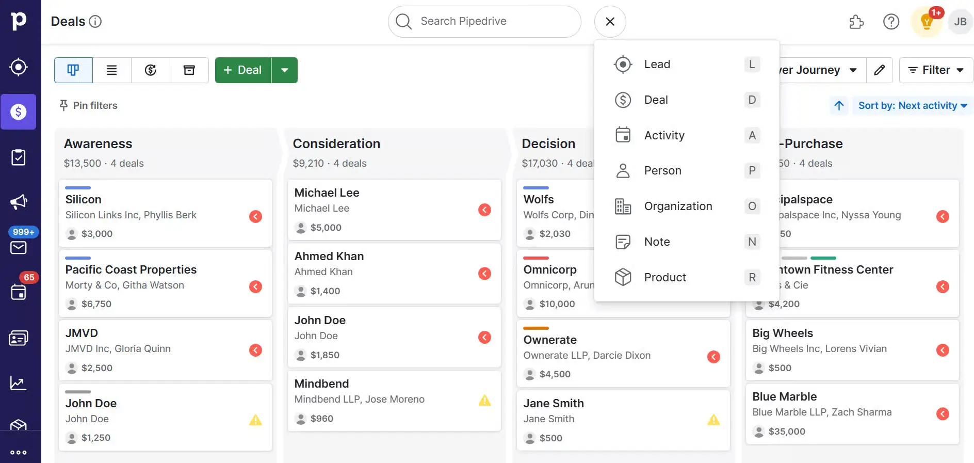Open the Pipedrive logo home
Image resolution: width=974 pixels, height=463 pixels.
19,21
